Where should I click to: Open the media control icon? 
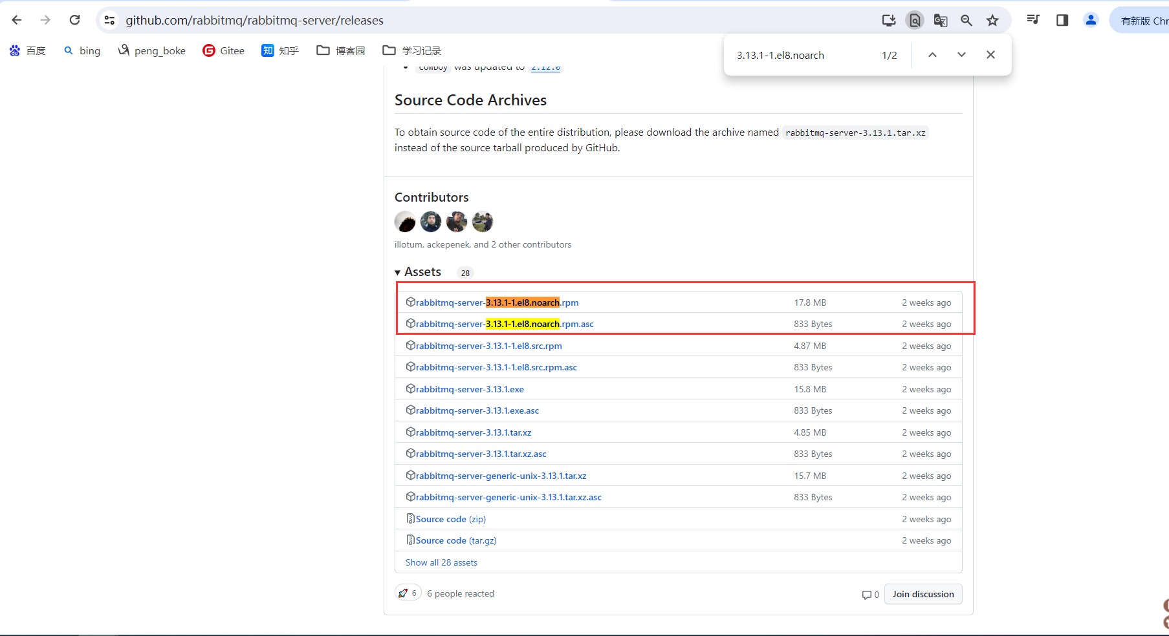pyautogui.click(x=1033, y=20)
